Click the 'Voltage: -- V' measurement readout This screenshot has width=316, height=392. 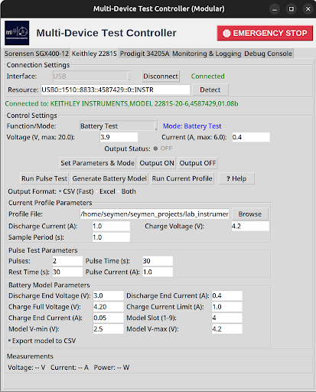(x=27, y=367)
